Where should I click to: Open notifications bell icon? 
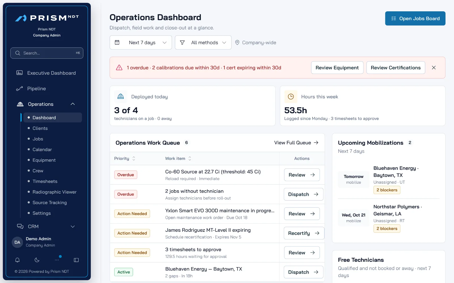(x=17, y=260)
